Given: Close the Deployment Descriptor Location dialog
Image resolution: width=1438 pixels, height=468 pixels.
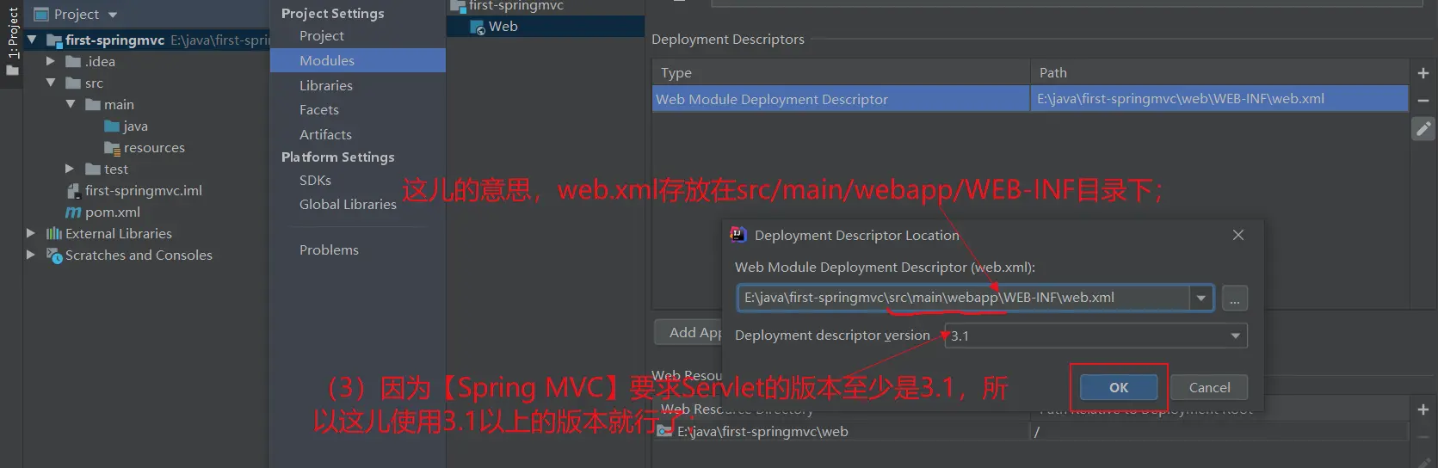Looking at the screenshot, I should pyautogui.click(x=1238, y=235).
